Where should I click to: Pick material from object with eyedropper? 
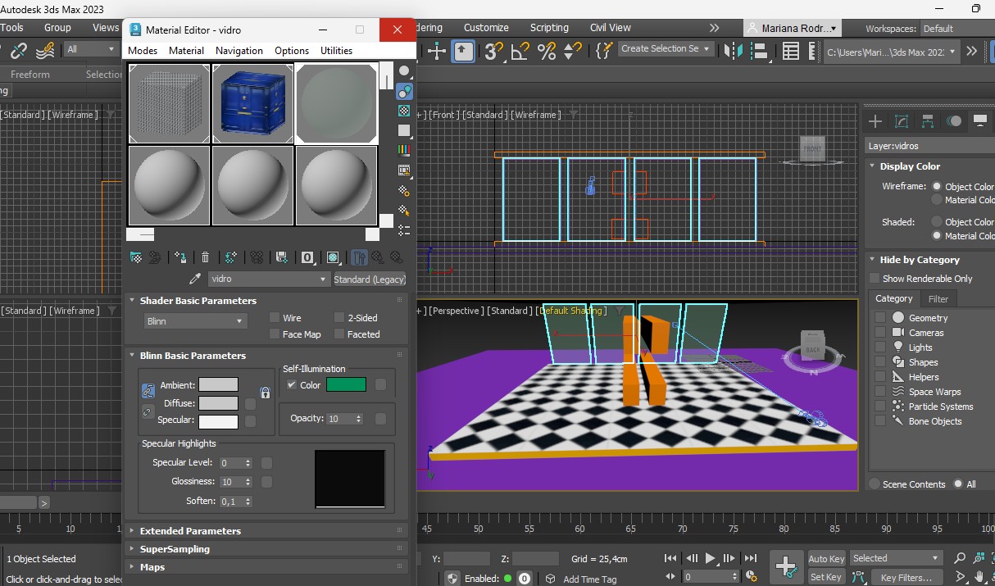pos(195,279)
